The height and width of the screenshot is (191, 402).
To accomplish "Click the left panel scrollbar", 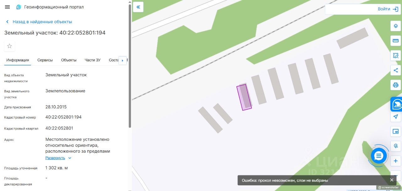I will 130,66.
